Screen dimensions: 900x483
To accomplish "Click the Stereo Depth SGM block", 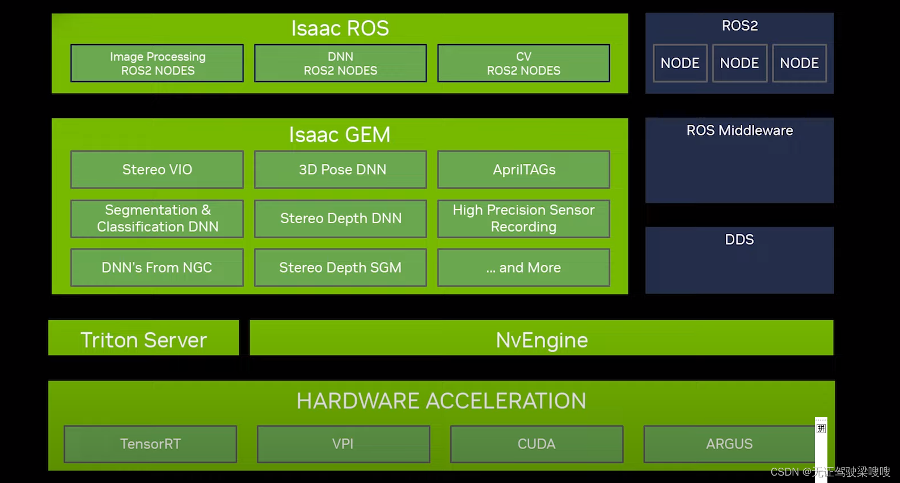I will click(x=340, y=268).
